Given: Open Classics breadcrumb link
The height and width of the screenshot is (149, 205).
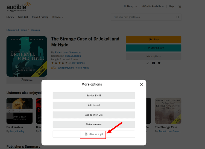Looking at the screenshot, I should pos(35,30).
